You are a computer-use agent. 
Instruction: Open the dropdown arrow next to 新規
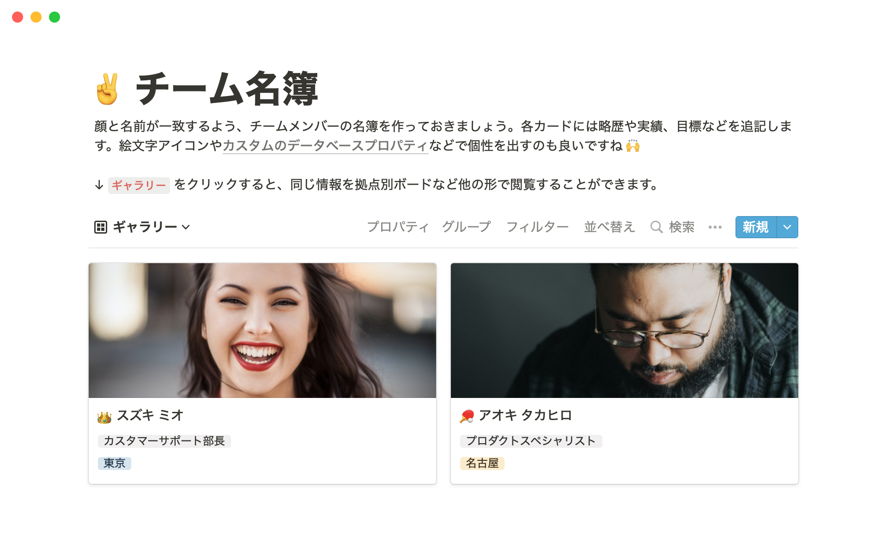(x=788, y=227)
